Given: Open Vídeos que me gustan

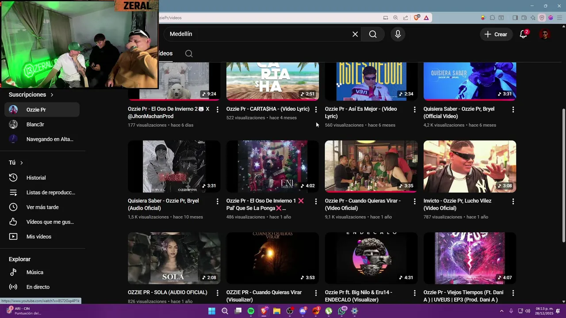Looking at the screenshot, I should click(42, 222).
